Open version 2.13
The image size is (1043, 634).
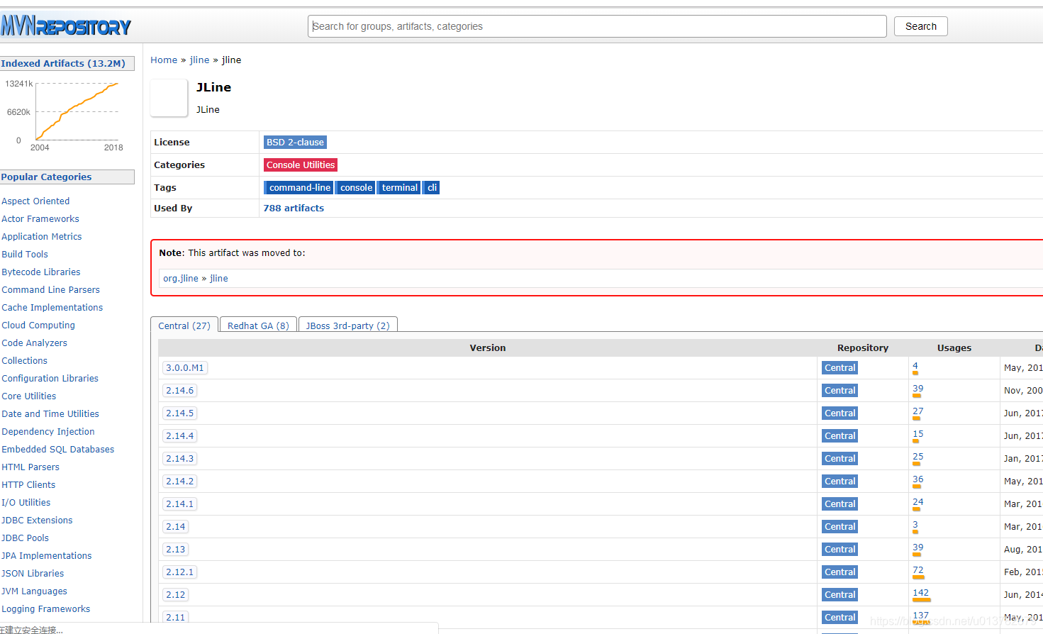(x=175, y=550)
